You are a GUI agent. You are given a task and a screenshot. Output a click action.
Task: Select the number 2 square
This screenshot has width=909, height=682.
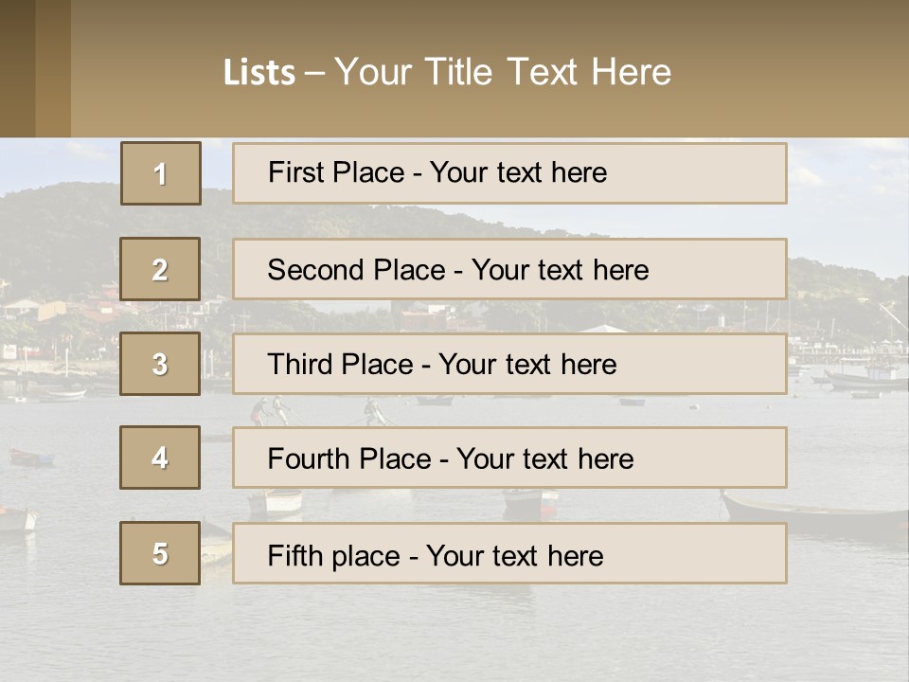[160, 269]
